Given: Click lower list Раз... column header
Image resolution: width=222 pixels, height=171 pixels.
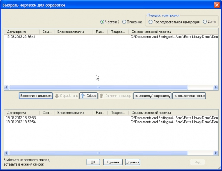Looking at the screenshot, I should pos(100,113).
